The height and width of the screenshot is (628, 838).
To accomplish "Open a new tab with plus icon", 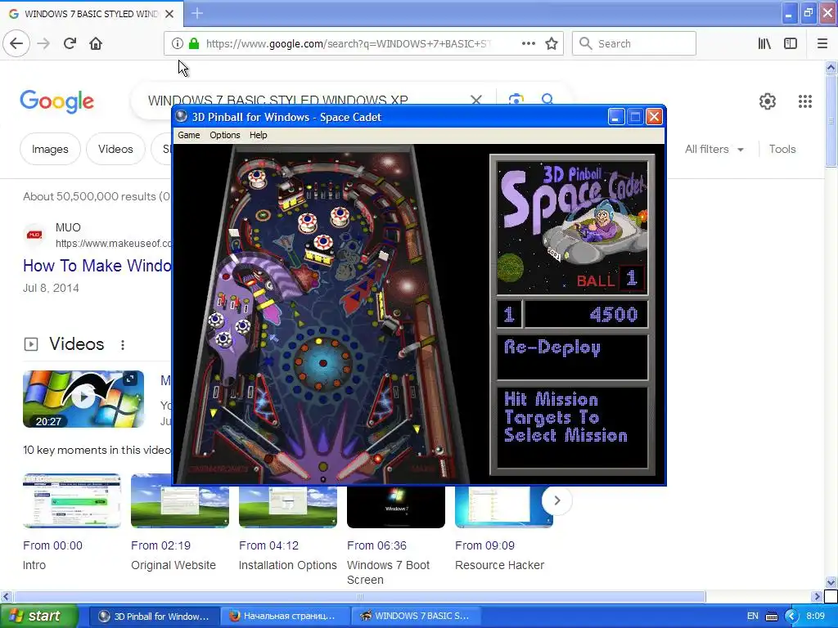I will [x=197, y=13].
